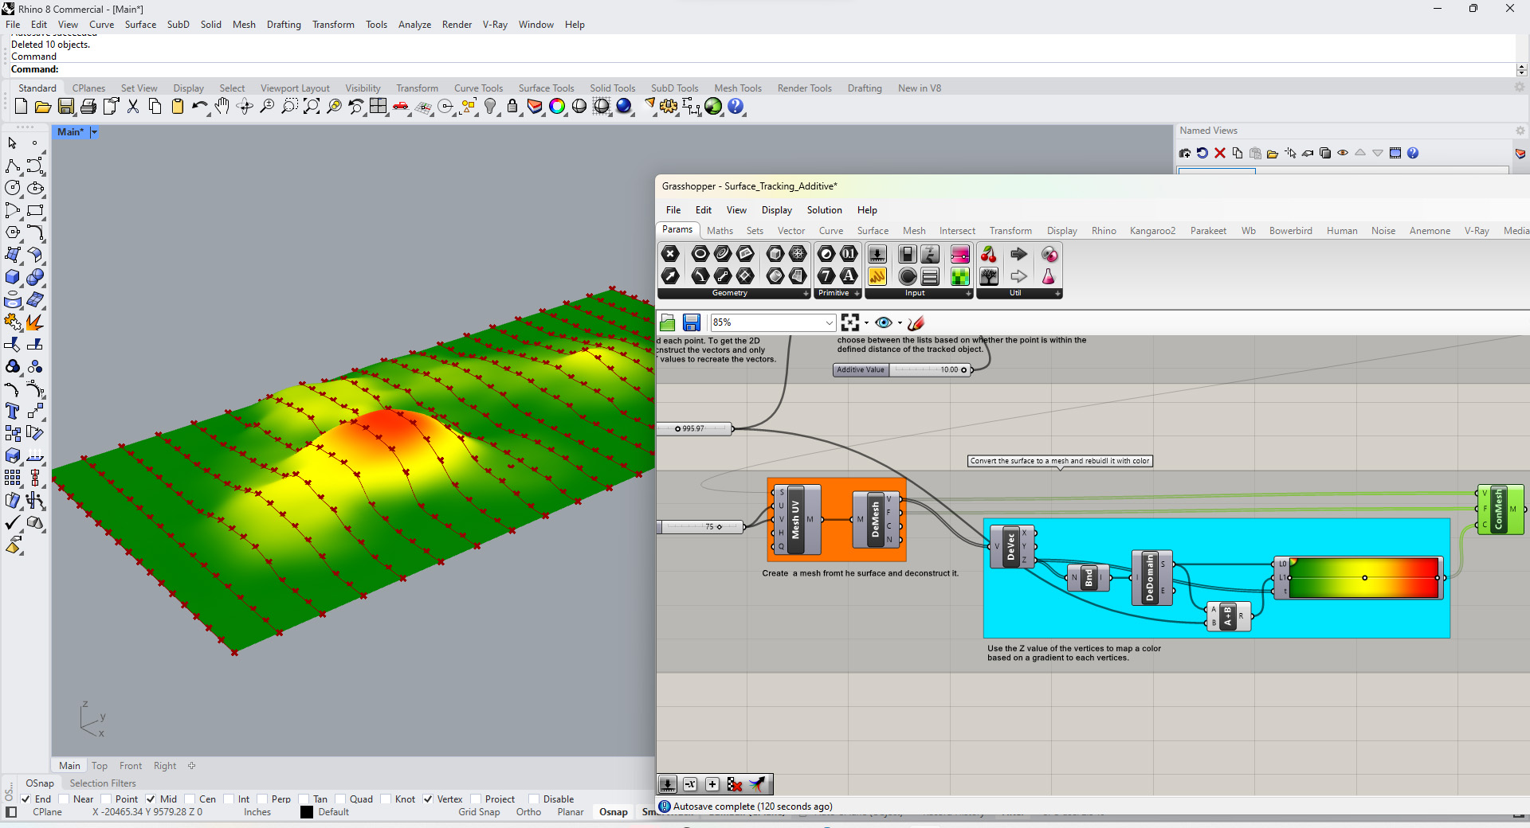1530x828 pixels.
Task: Click the Grasshopper sketch pencil icon
Action: pos(916,322)
